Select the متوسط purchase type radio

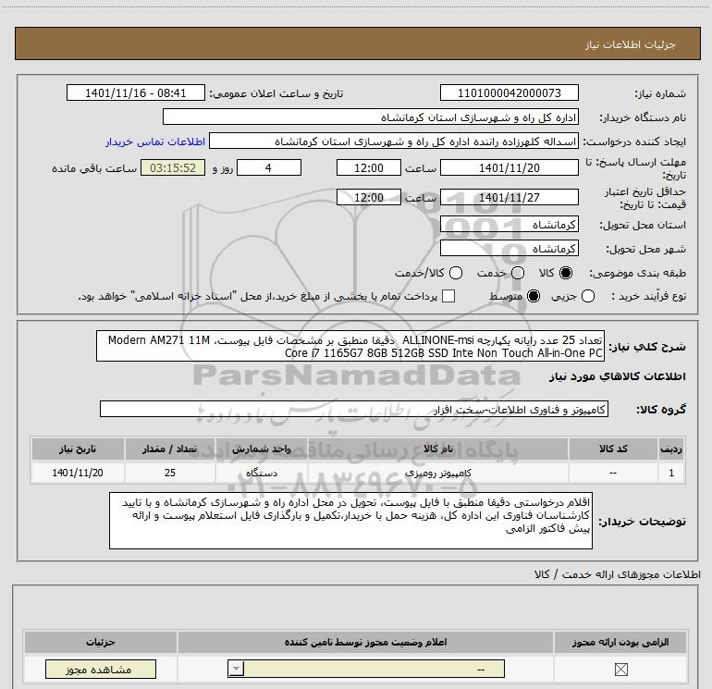(534, 296)
